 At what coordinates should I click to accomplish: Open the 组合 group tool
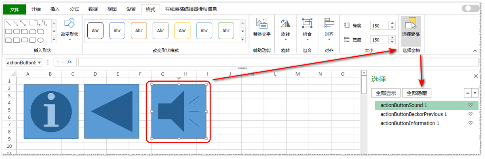tap(307, 29)
